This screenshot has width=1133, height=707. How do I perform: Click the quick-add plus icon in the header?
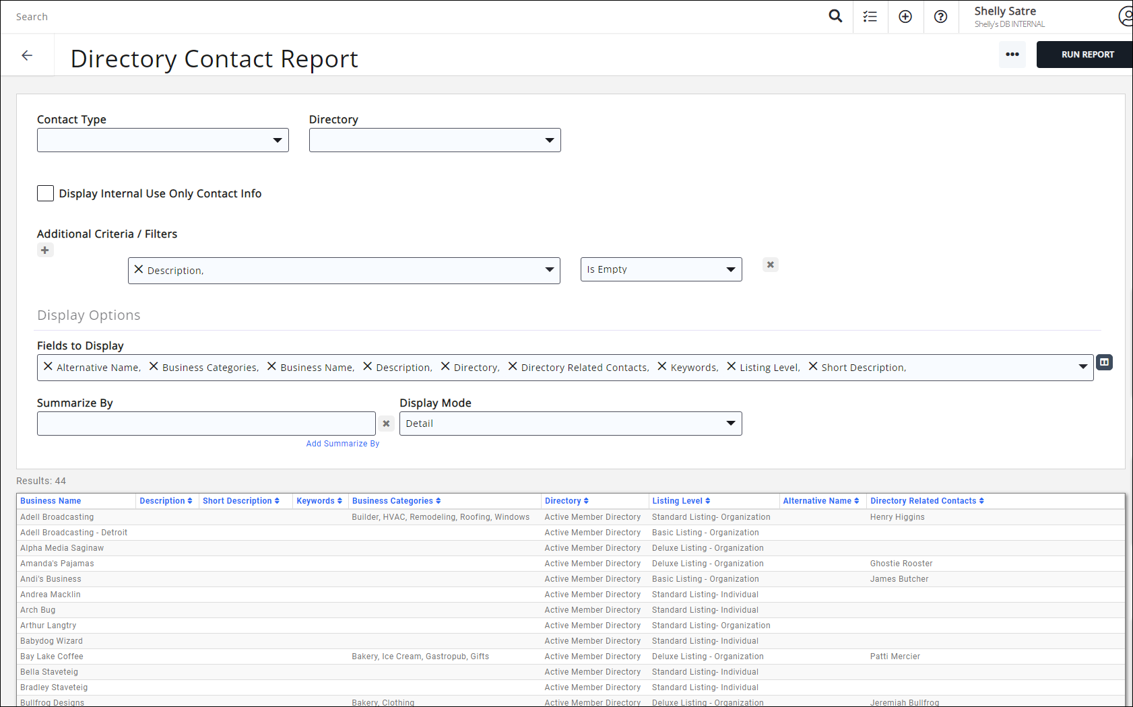pos(905,16)
